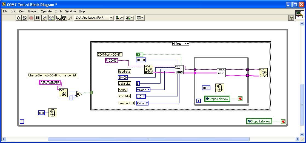Open the Help menu
Screen dimensions: 306x143
[82, 11]
